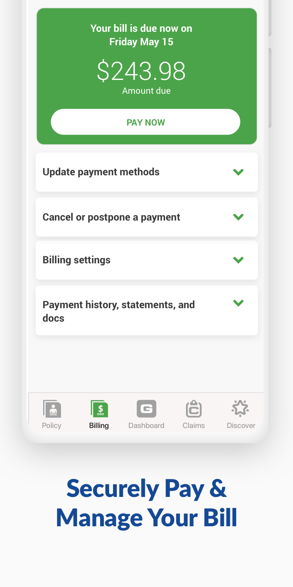Select the Dashboard tab label
Viewport: 293px width, 587px height.
click(x=146, y=426)
